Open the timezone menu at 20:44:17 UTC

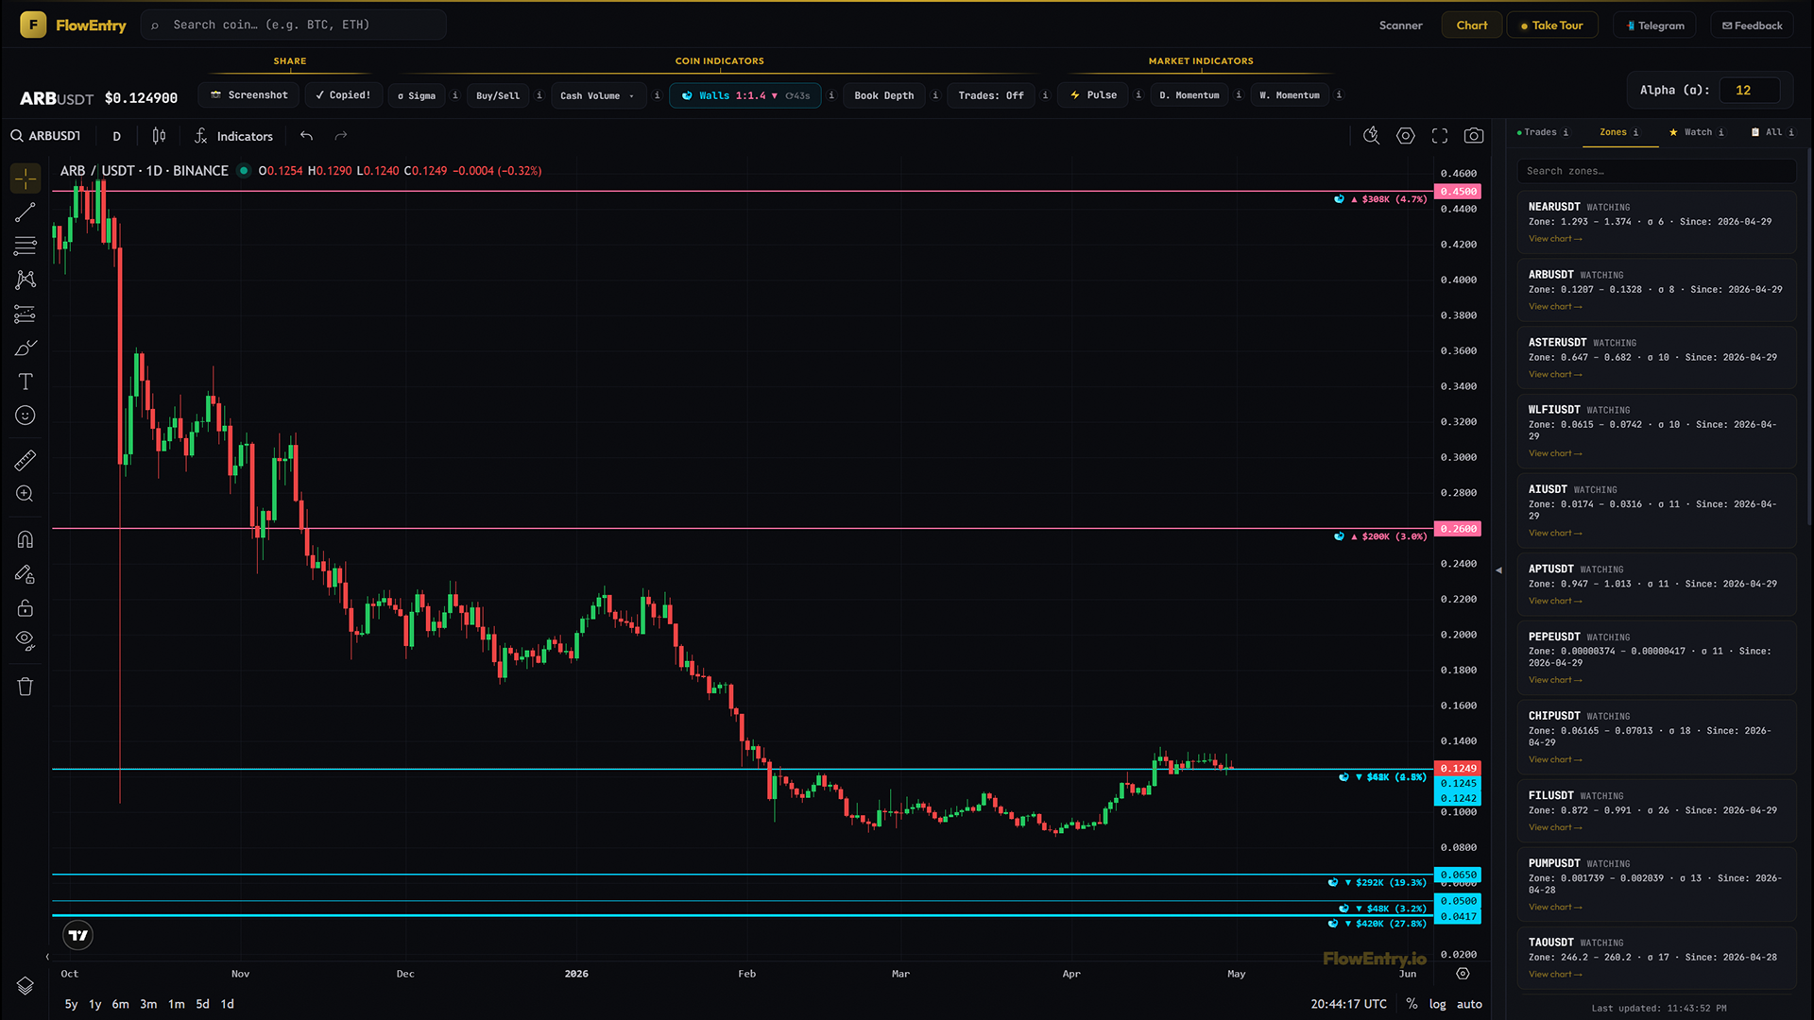[1348, 1004]
